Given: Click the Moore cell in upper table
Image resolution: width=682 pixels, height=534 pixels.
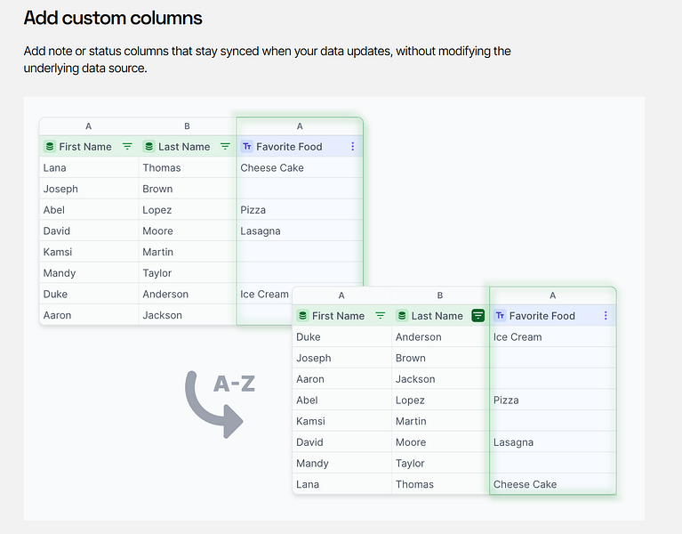Looking at the screenshot, I should (188, 231).
